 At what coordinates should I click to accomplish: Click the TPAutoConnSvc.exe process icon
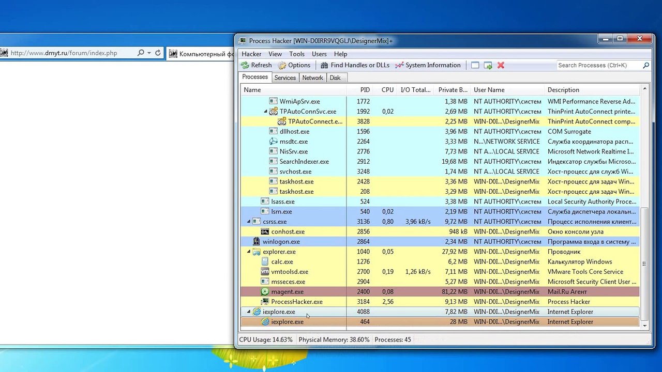[x=274, y=112]
